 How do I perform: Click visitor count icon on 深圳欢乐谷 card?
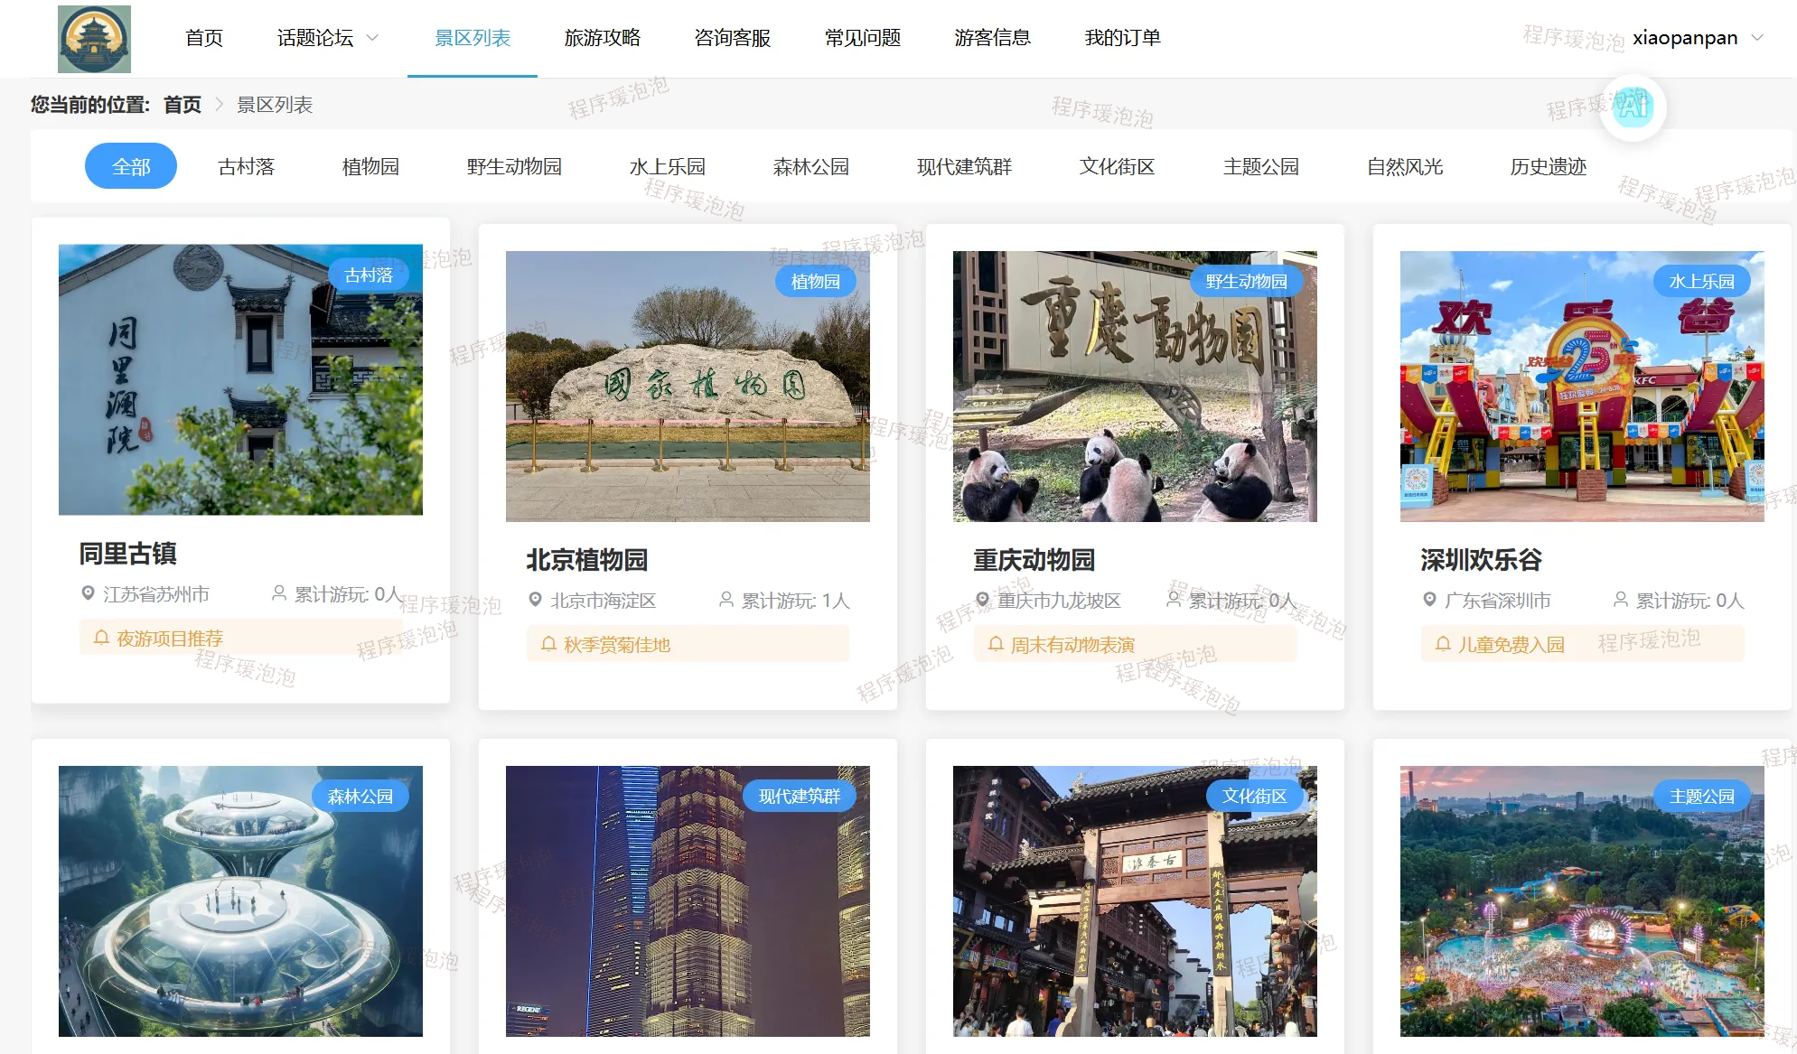click(x=1621, y=600)
